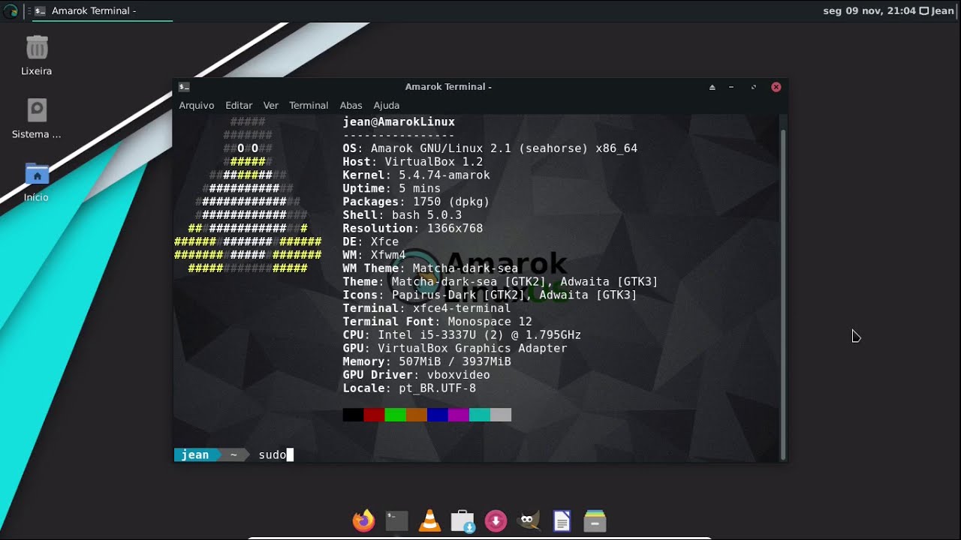This screenshot has width=961, height=540.
Task: Click the terminal window title icon
Action: (x=184, y=86)
